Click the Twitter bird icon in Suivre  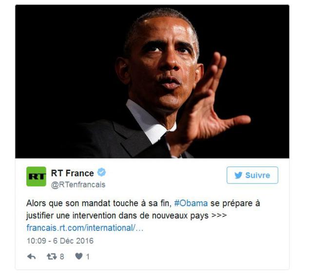[x=238, y=175]
